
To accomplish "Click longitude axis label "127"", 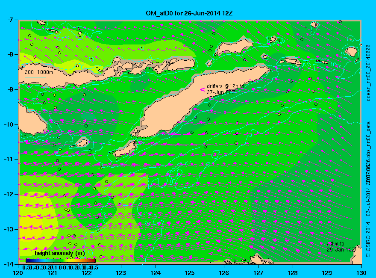I will coord(258,273).
